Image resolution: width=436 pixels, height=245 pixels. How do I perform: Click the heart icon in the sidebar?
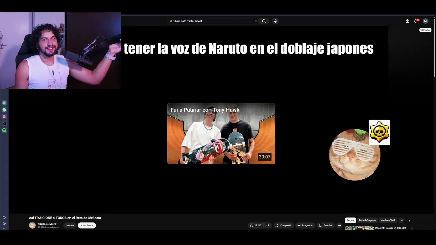click(x=4, y=218)
